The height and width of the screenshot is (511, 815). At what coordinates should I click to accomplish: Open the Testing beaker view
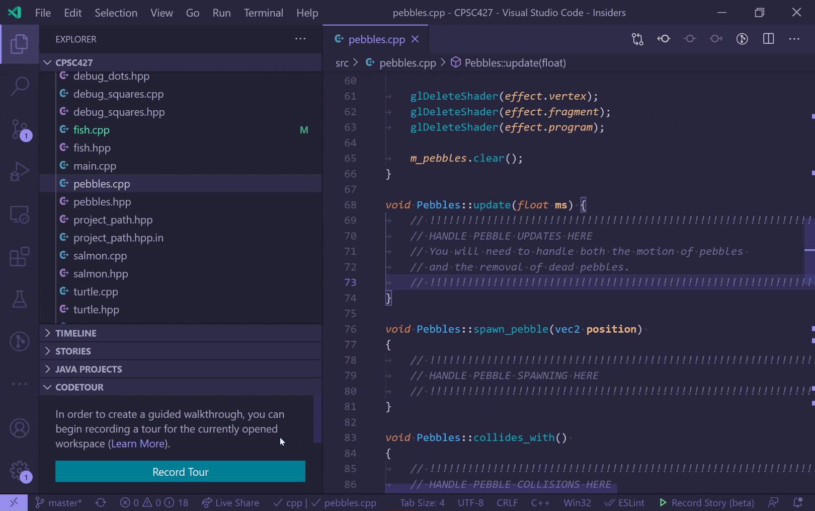pos(19,299)
